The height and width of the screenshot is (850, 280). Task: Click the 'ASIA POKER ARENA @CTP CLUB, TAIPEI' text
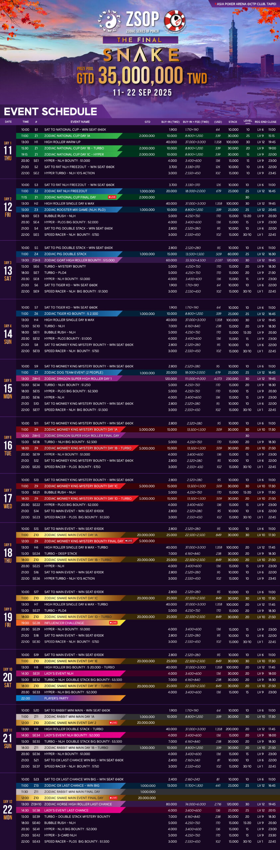click(x=246, y=4)
